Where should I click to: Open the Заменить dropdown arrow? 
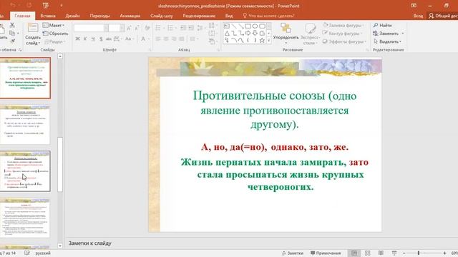tap(403, 34)
